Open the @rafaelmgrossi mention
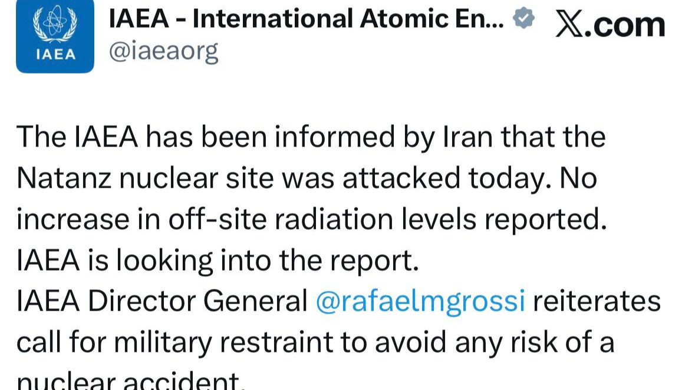 (420, 302)
